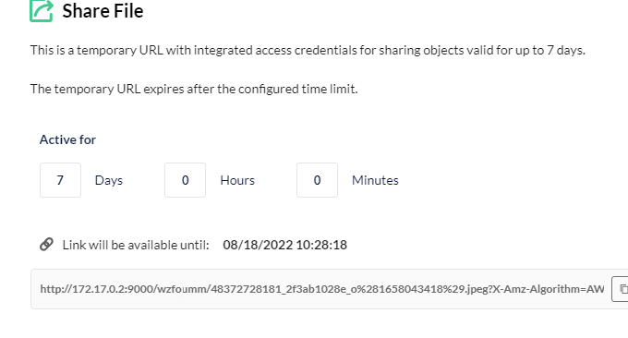Image resolution: width=628 pixels, height=338 pixels.
Task: Click the URL expires after time limit text
Action: click(194, 89)
